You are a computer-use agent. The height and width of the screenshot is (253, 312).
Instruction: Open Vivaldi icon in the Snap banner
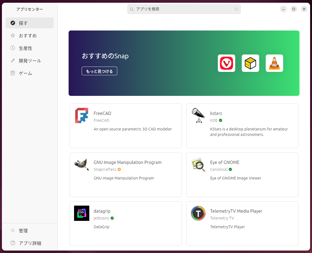tap(226, 63)
